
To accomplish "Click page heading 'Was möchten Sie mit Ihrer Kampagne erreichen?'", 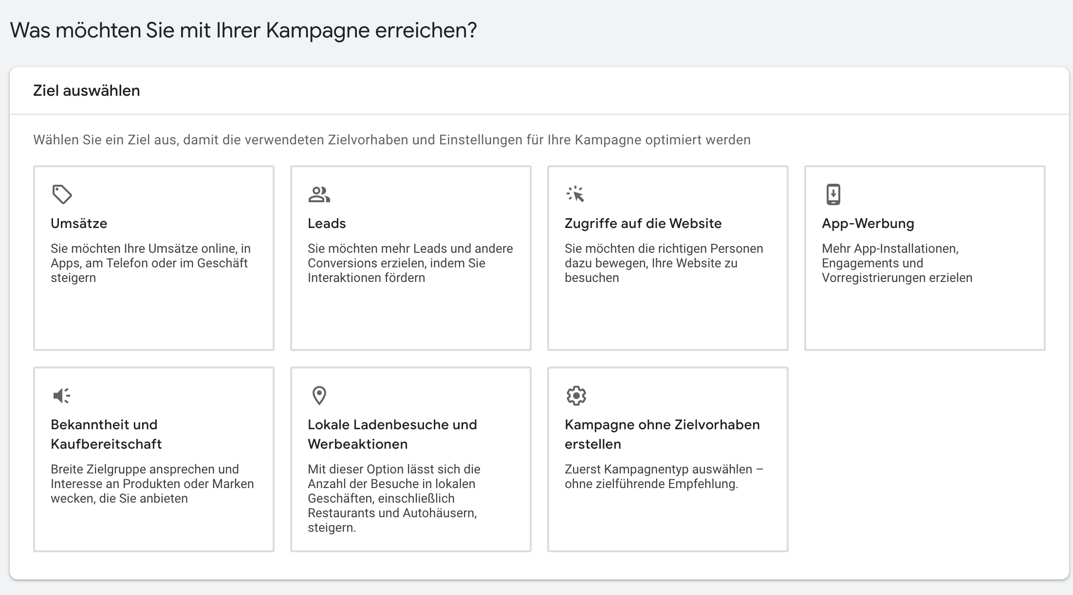I will (243, 30).
